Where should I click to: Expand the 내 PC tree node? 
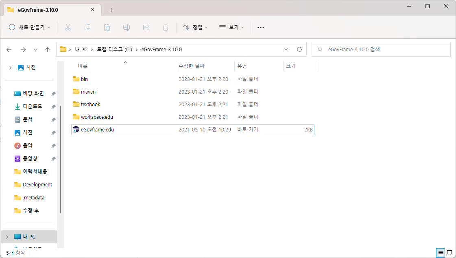coord(7,237)
